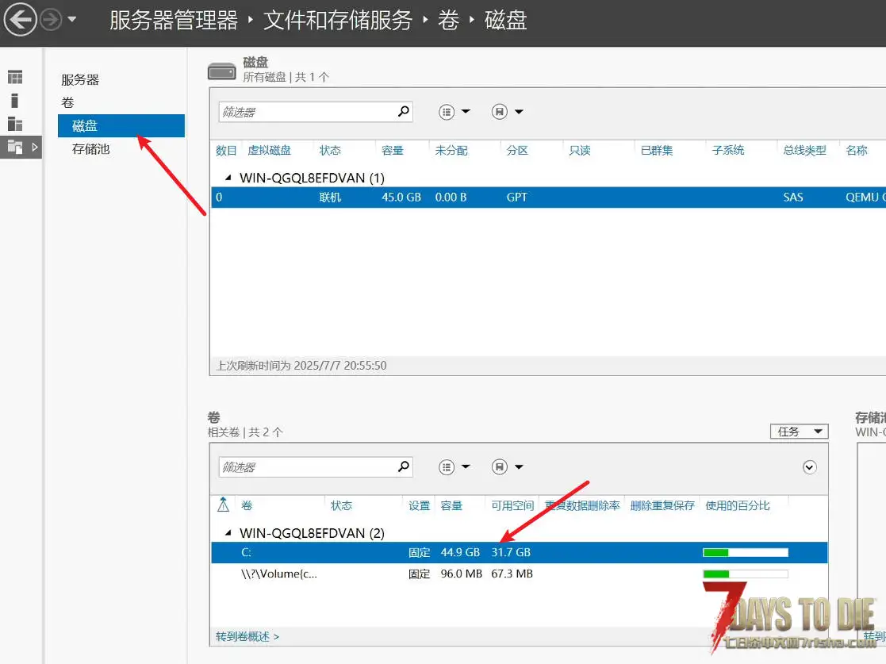This screenshot has width=886, height=664.
Task: Open disks save query dropdown
Action: click(x=508, y=112)
